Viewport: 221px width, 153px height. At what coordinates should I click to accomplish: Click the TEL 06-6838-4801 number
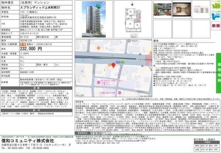tap(13, 148)
